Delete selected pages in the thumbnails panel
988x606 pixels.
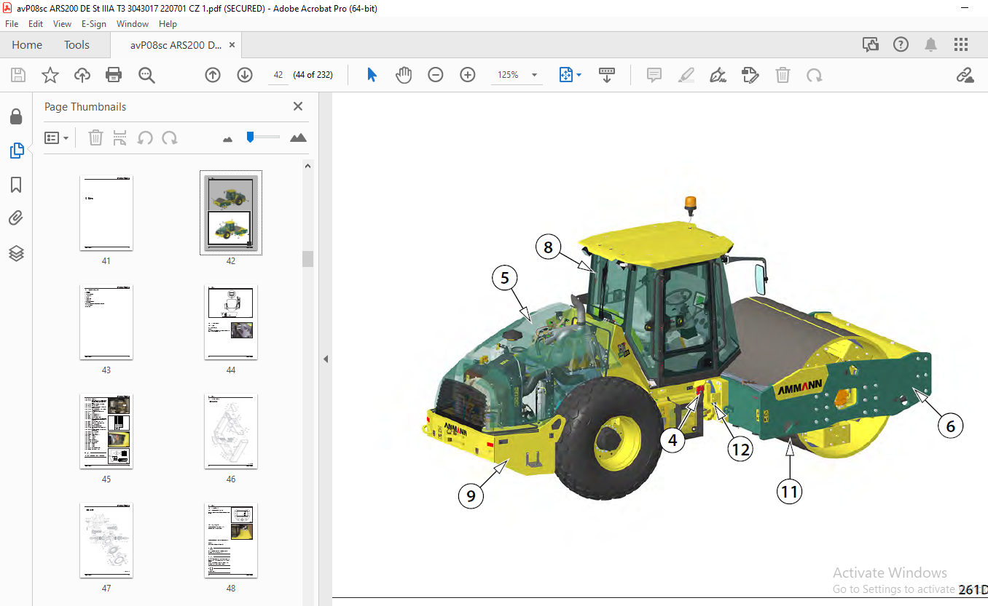(95, 137)
